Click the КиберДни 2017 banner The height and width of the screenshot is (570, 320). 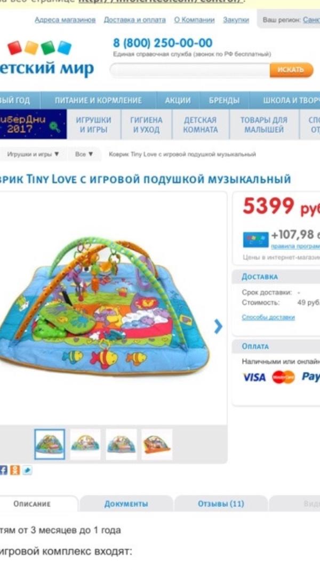[x=34, y=125]
